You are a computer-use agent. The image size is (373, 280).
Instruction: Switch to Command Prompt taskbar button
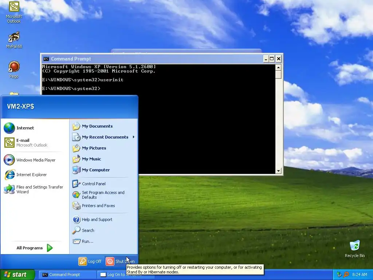[67, 275]
